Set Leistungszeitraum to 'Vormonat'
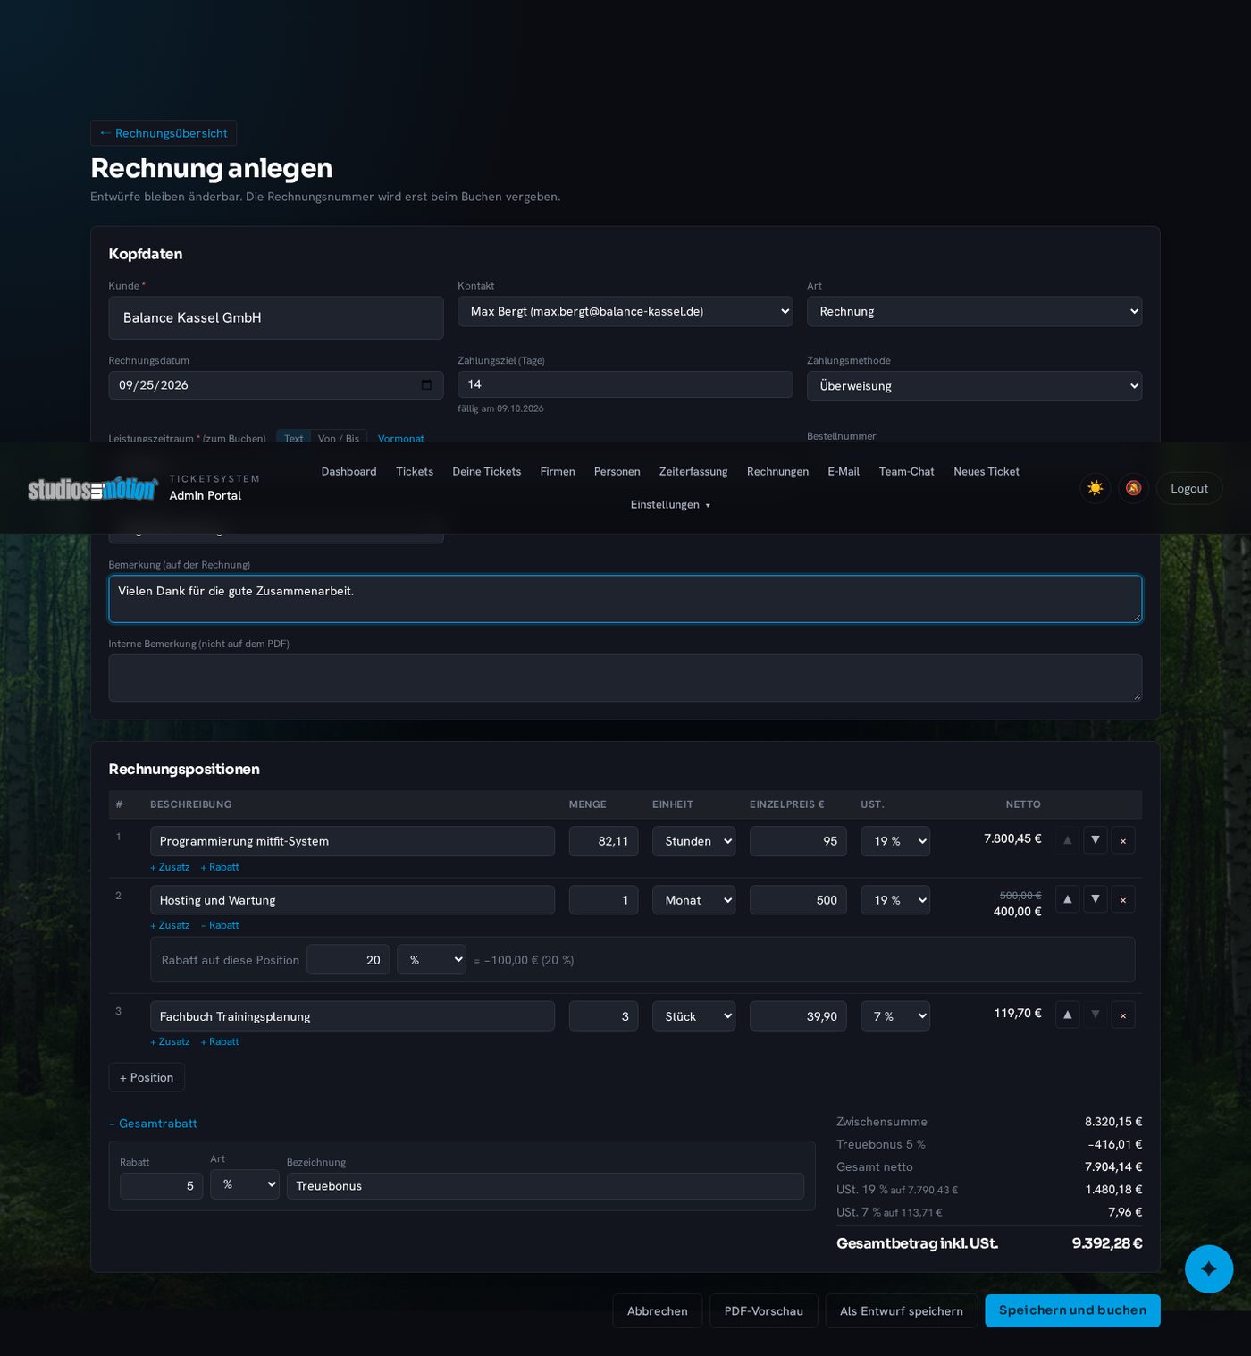 tap(400, 438)
